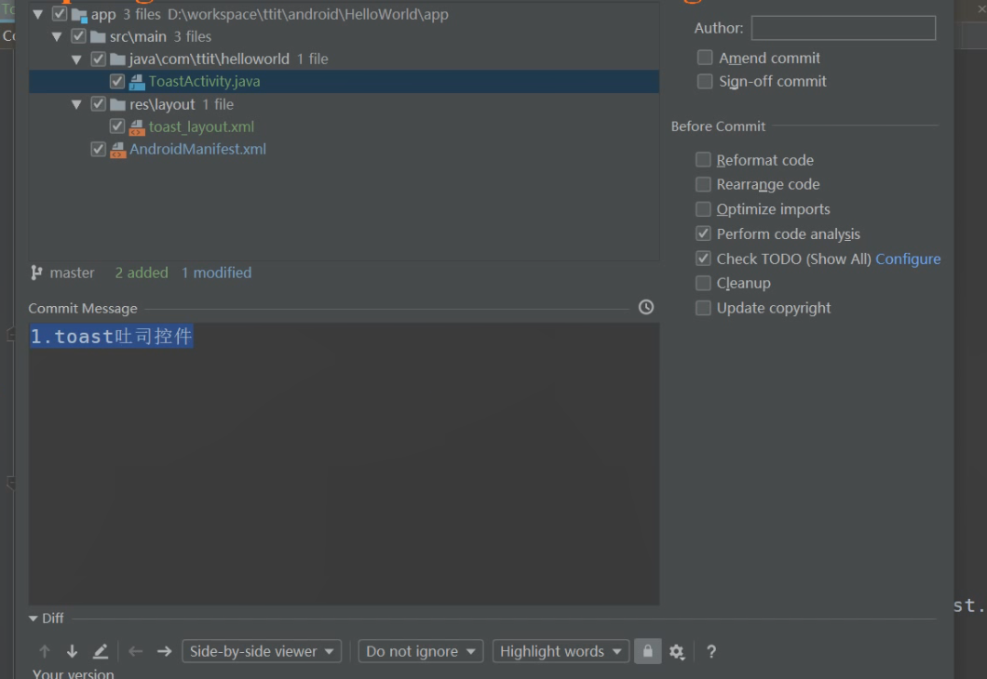987x679 pixels.
Task: Collapse the res\layout tree node
Action: click(x=76, y=104)
